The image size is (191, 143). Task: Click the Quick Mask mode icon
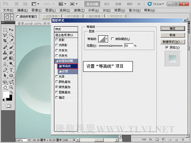[8, 106]
